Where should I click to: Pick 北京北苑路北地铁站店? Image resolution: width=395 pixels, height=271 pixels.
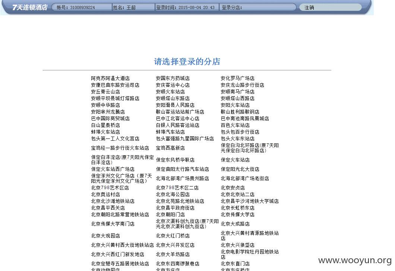(x=180, y=201)
